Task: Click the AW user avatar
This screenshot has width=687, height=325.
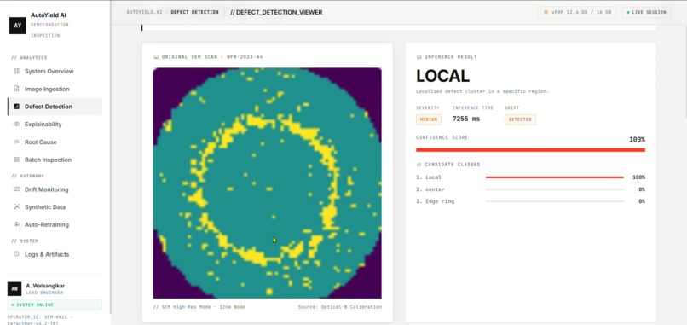Action: click(14, 289)
